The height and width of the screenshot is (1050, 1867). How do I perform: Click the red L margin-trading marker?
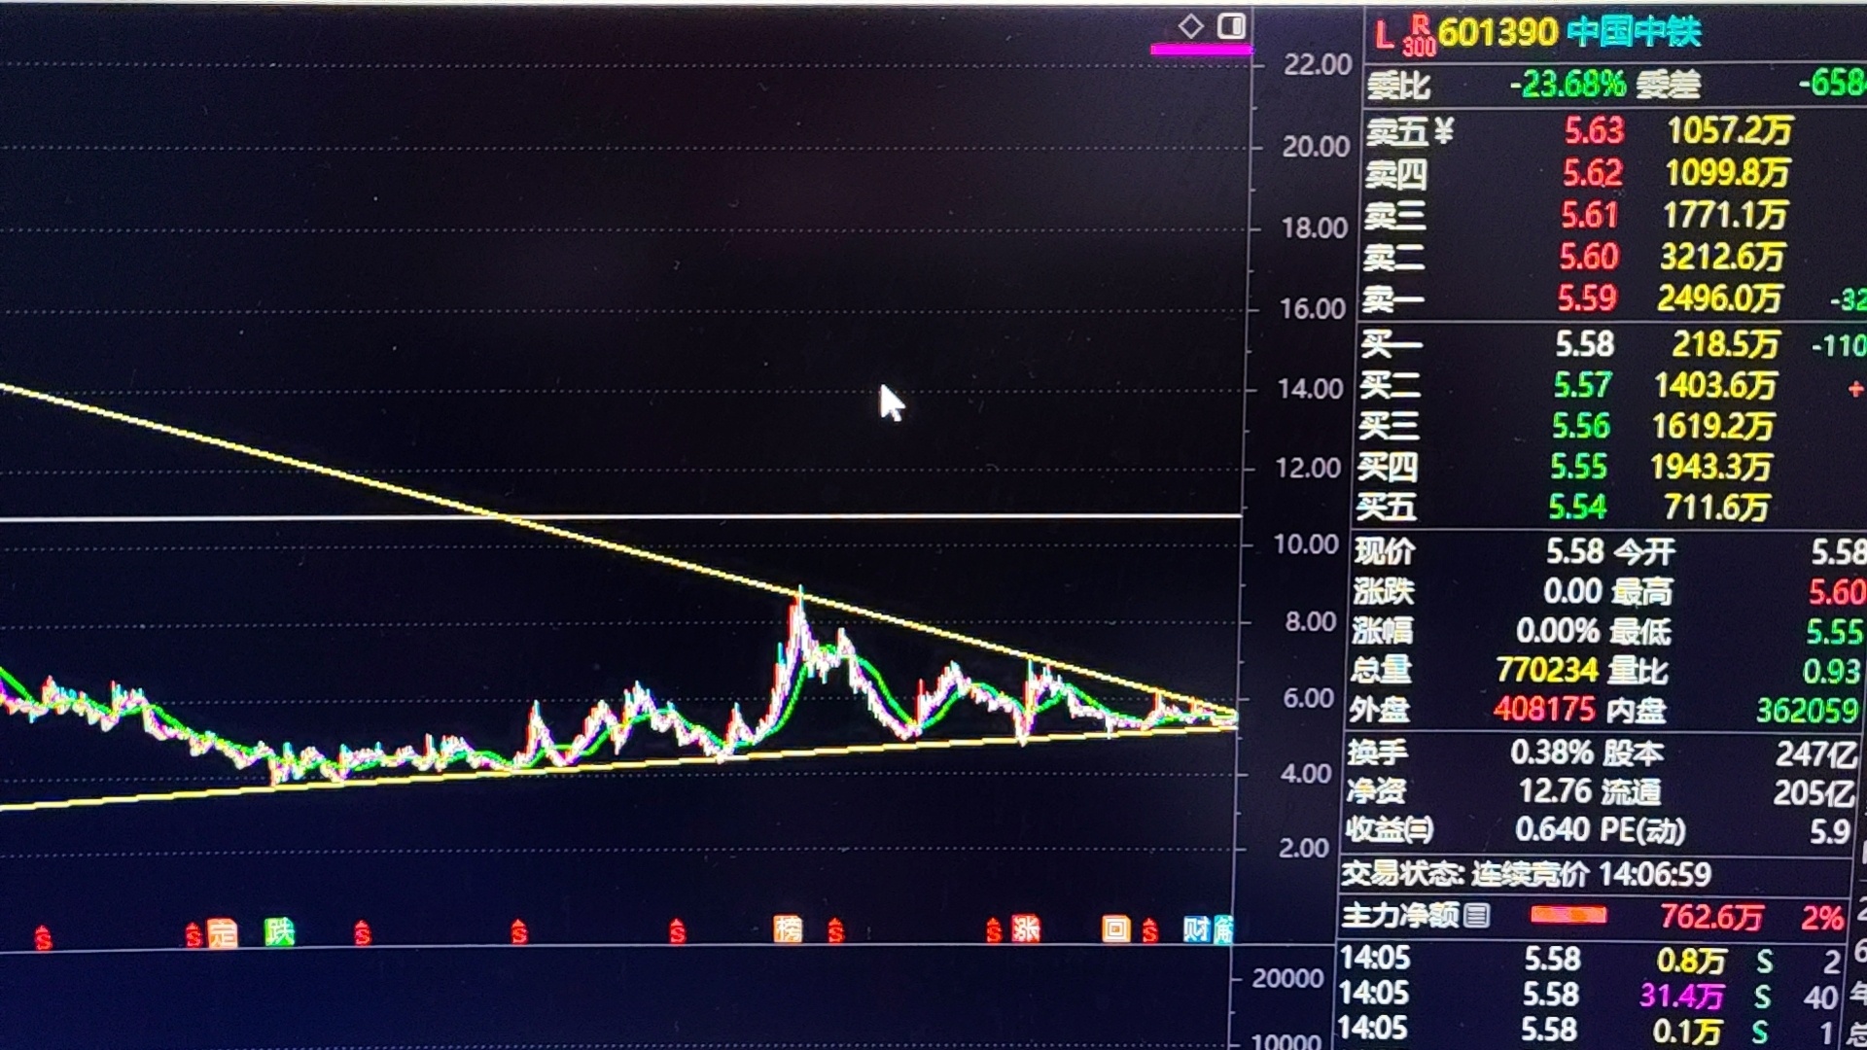click(x=1383, y=37)
